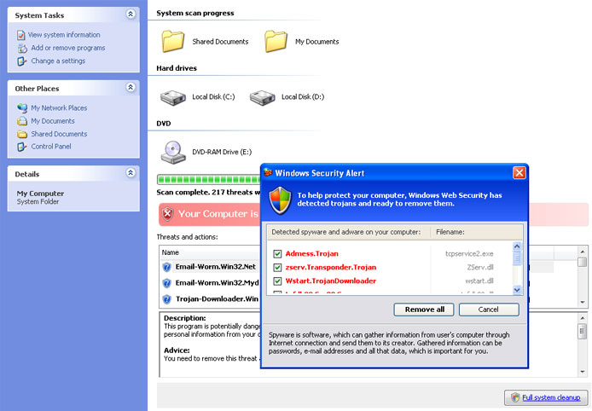Click the description box scroll up arrow
Image resolution: width=592 pixels, height=411 pixels.
[x=583, y=318]
